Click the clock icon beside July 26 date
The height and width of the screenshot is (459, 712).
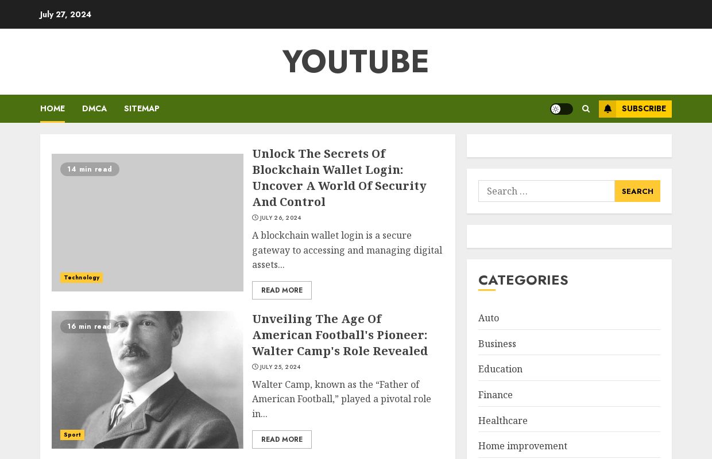tap(255, 218)
